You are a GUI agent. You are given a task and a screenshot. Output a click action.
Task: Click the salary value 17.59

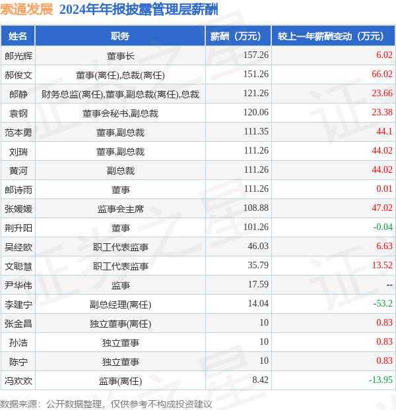[x=258, y=284]
